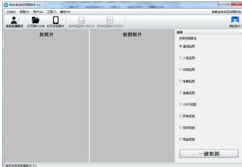Open My Account avatar icon
This screenshot has height=167, width=242.
point(235,20)
